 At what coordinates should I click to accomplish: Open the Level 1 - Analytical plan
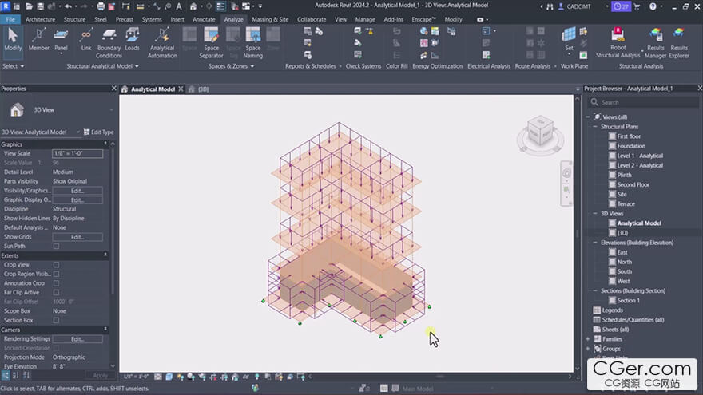point(640,156)
